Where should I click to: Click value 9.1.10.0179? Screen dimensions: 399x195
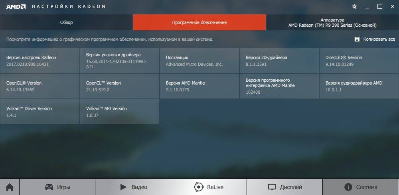178,90
